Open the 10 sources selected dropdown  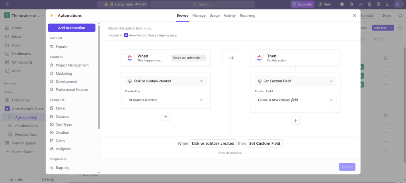pos(166,100)
